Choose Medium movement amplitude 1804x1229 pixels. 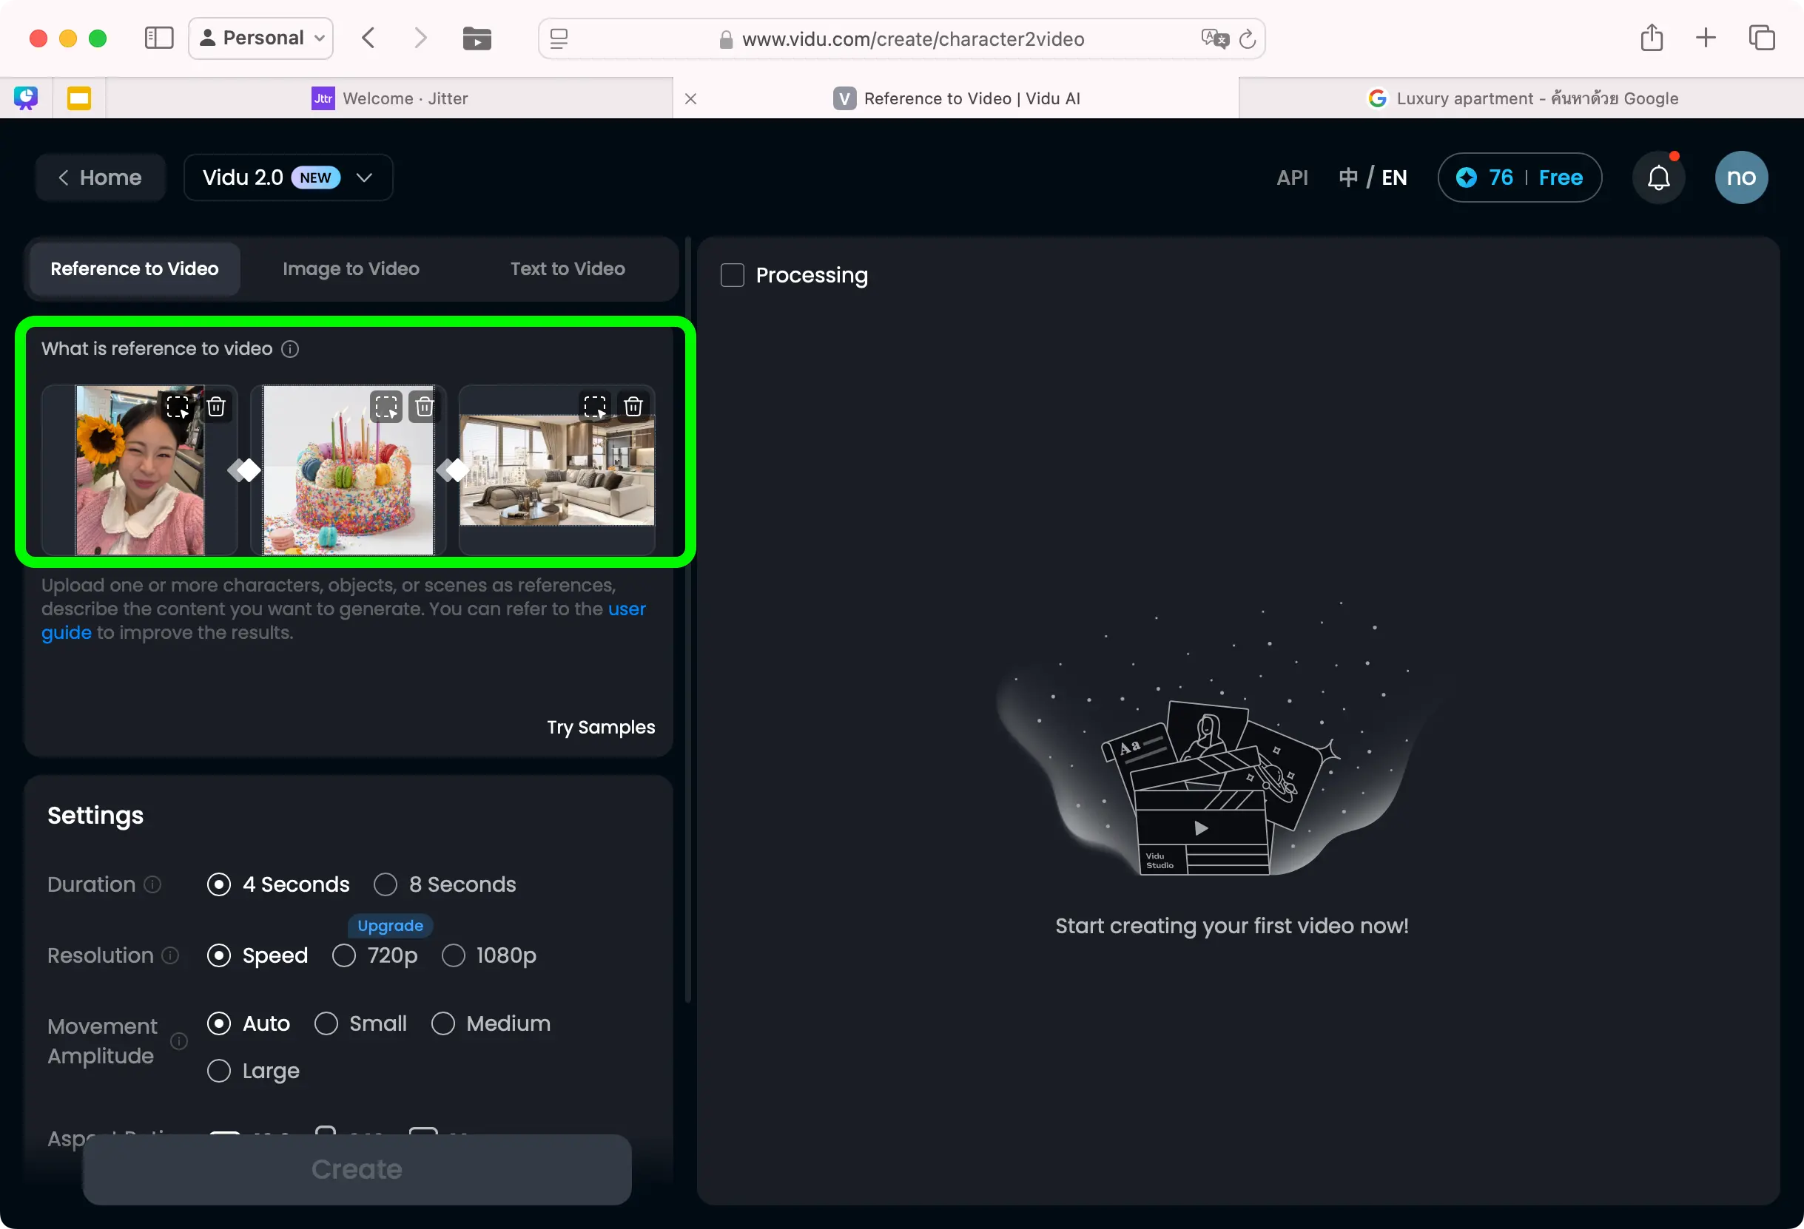(442, 1023)
